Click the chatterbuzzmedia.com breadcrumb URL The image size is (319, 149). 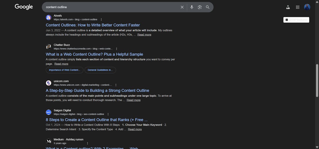pyautogui.click(x=83, y=49)
